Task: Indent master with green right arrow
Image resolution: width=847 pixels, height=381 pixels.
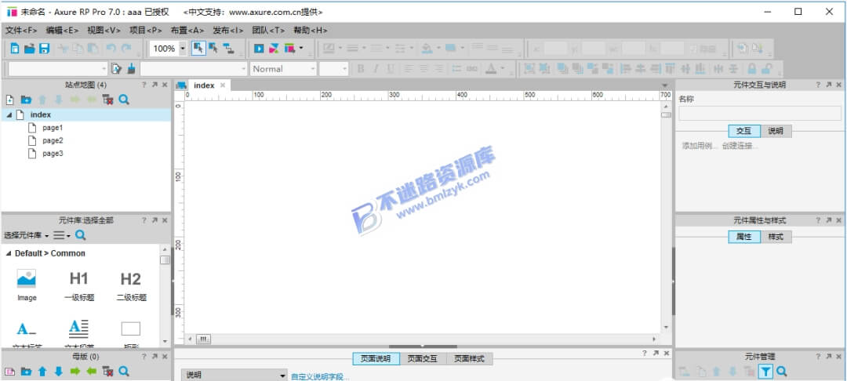Action: 75,372
